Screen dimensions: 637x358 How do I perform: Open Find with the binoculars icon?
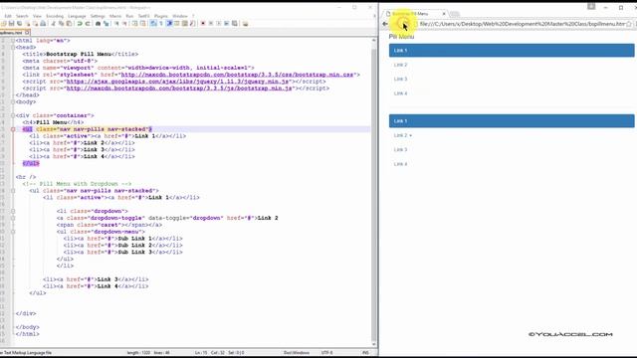click(98, 24)
